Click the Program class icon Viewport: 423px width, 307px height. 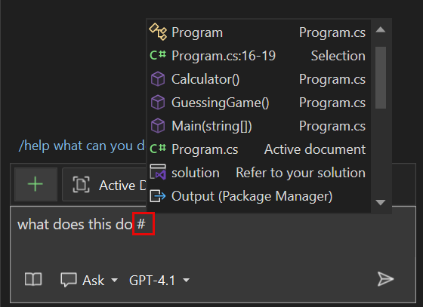[x=158, y=32]
